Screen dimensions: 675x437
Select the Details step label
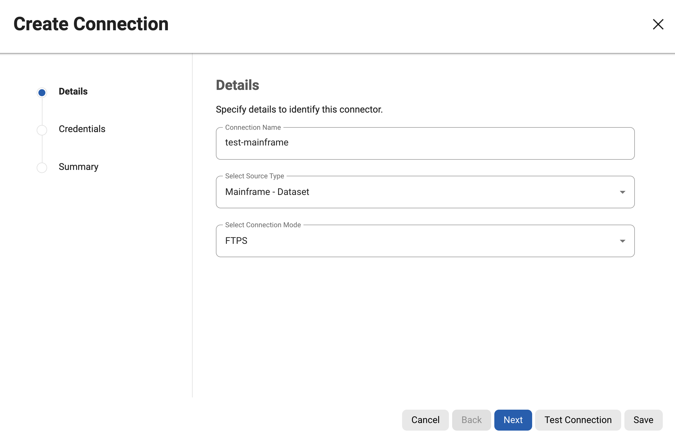point(73,91)
